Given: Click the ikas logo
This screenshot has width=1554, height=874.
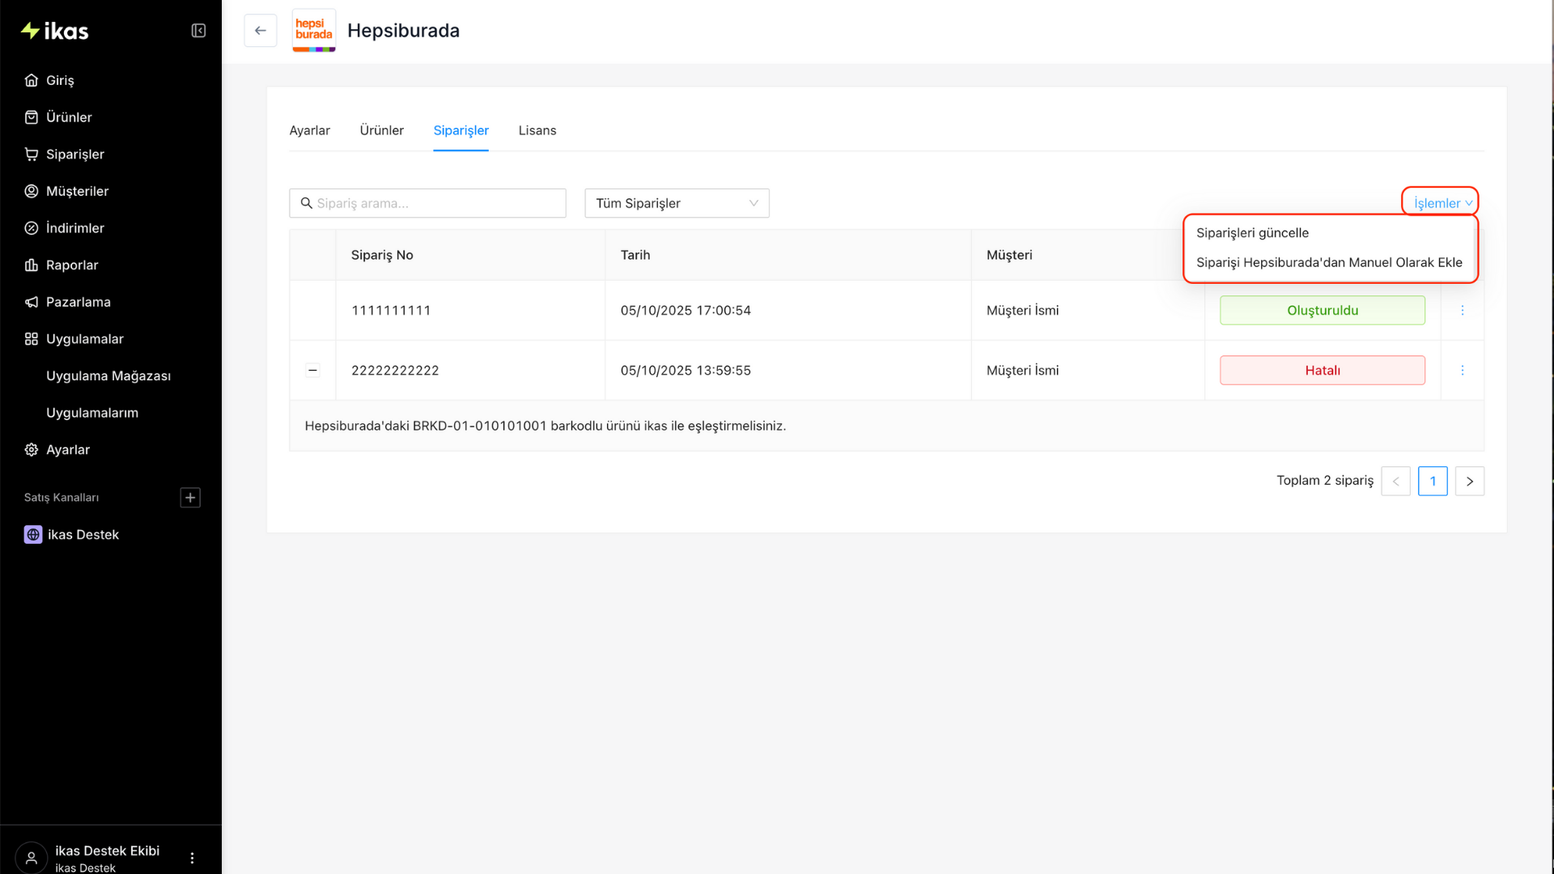Looking at the screenshot, I should tap(54, 31).
